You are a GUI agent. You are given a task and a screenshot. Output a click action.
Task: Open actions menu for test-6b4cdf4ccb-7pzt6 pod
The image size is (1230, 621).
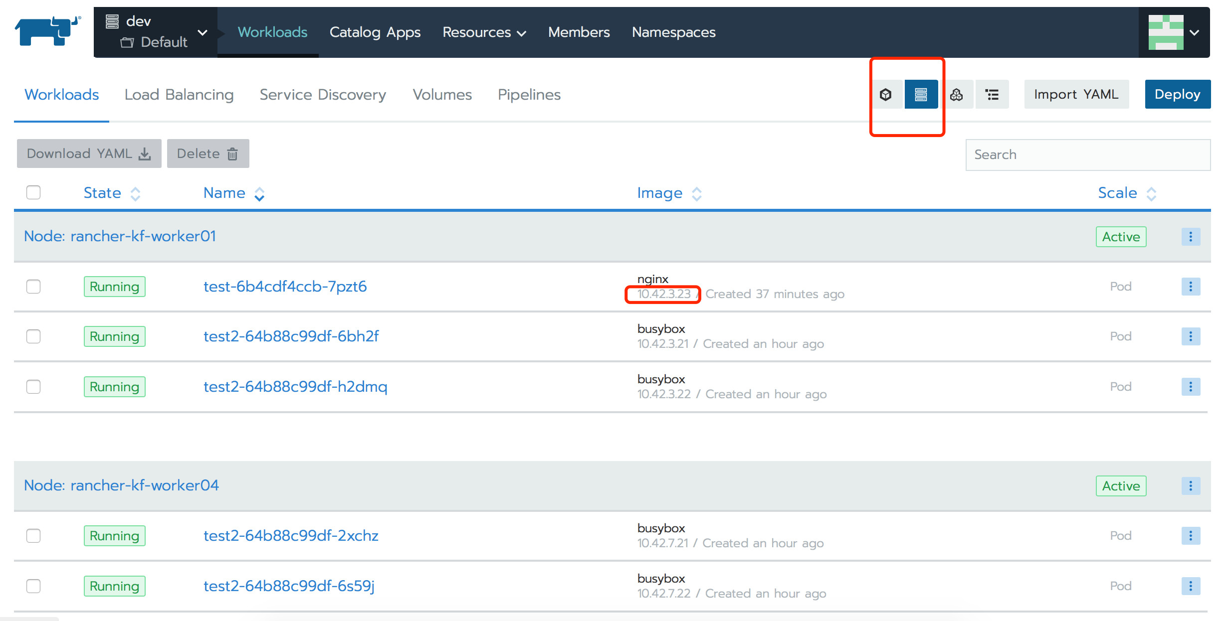1190,287
